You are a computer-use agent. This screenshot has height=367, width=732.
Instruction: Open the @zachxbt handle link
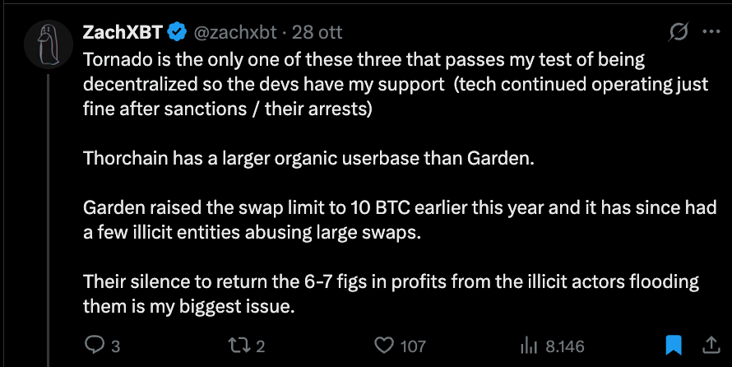[235, 33]
